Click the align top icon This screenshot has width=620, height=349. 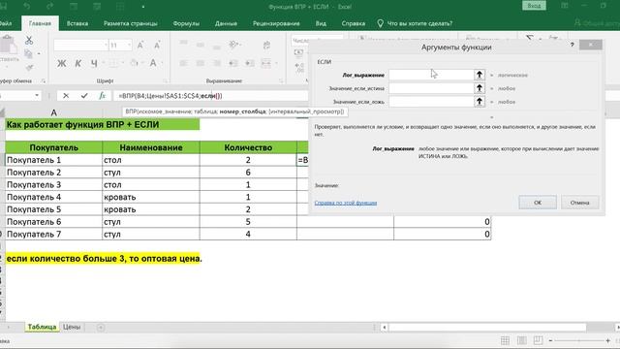(x=183, y=43)
